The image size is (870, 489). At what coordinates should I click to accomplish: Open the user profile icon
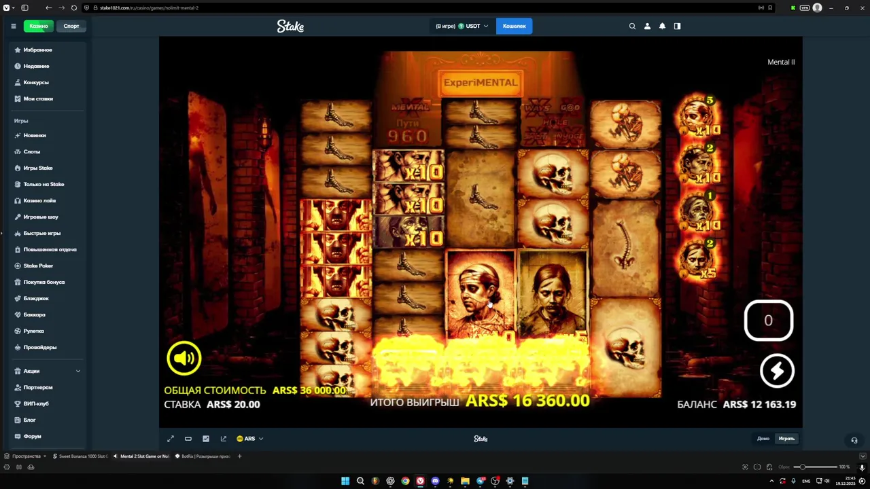(x=647, y=26)
